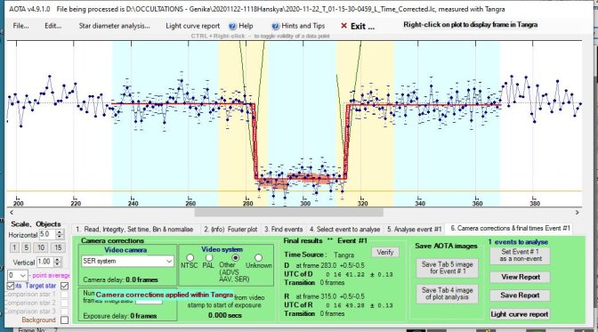Open the Edit... menu
The width and height of the screenshot is (598, 332).
(53, 26)
